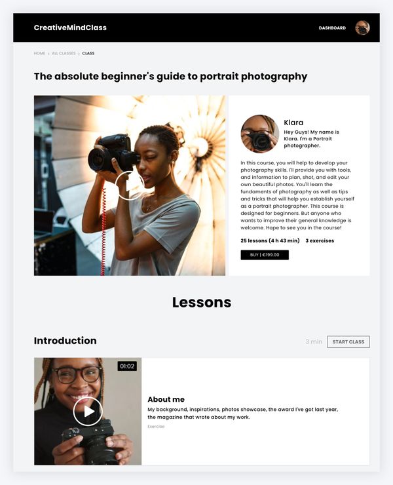The width and height of the screenshot is (393, 485).
Task: Open the user avatar in header
Action: 362,28
